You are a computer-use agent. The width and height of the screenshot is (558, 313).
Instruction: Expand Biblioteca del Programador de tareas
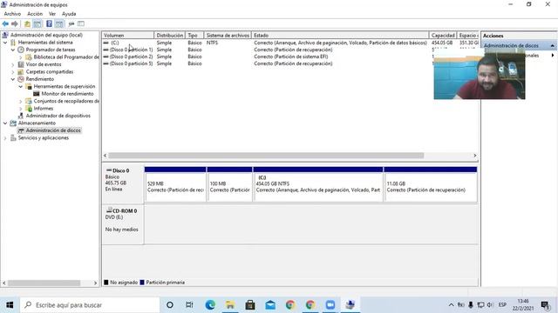click(21, 57)
